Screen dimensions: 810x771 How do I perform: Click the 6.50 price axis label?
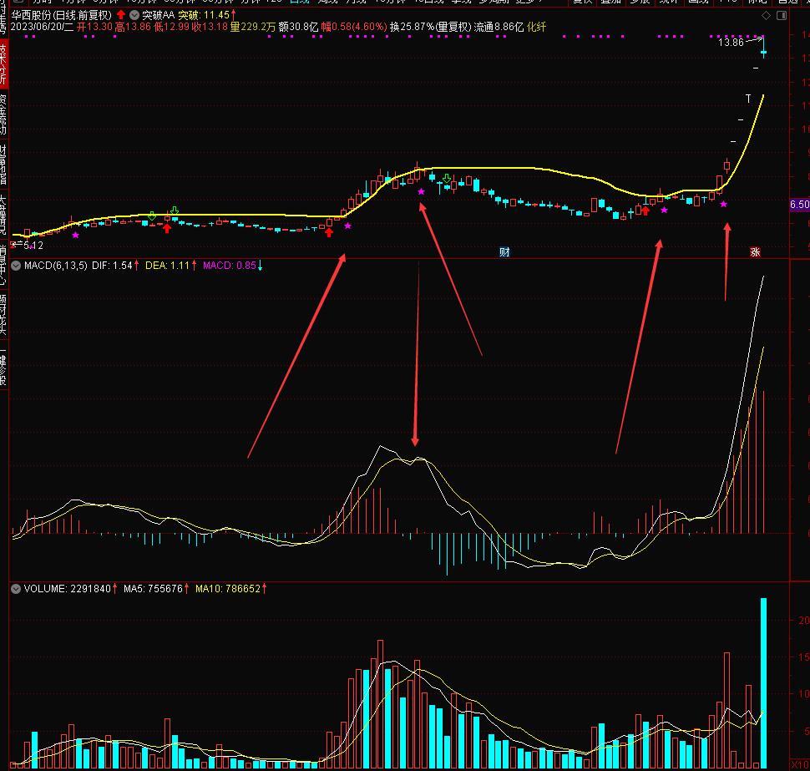(x=800, y=205)
